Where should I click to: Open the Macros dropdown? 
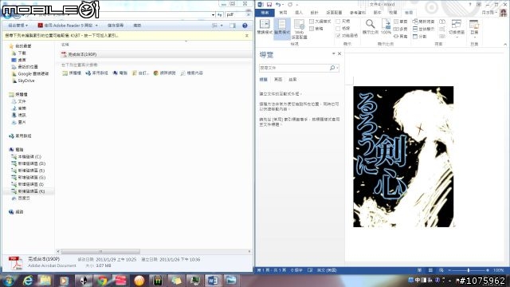(474, 28)
